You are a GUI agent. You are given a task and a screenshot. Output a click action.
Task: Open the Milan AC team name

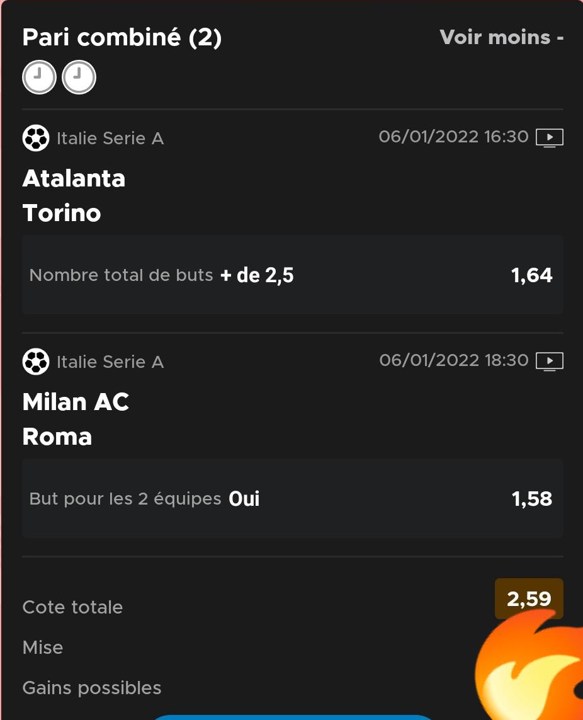[76, 402]
